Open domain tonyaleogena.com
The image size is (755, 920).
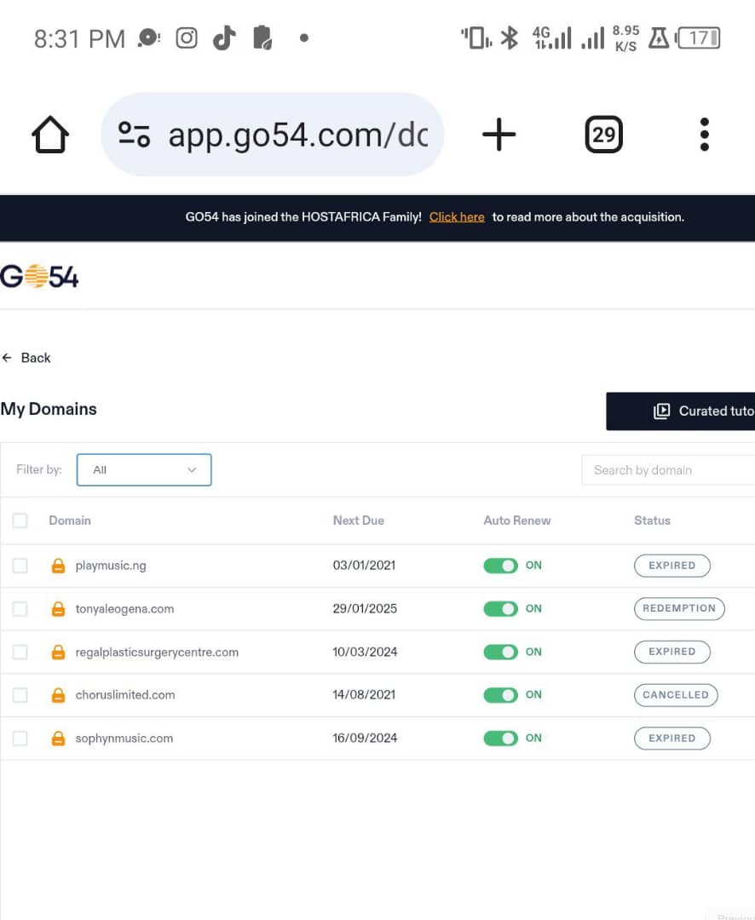tap(124, 608)
